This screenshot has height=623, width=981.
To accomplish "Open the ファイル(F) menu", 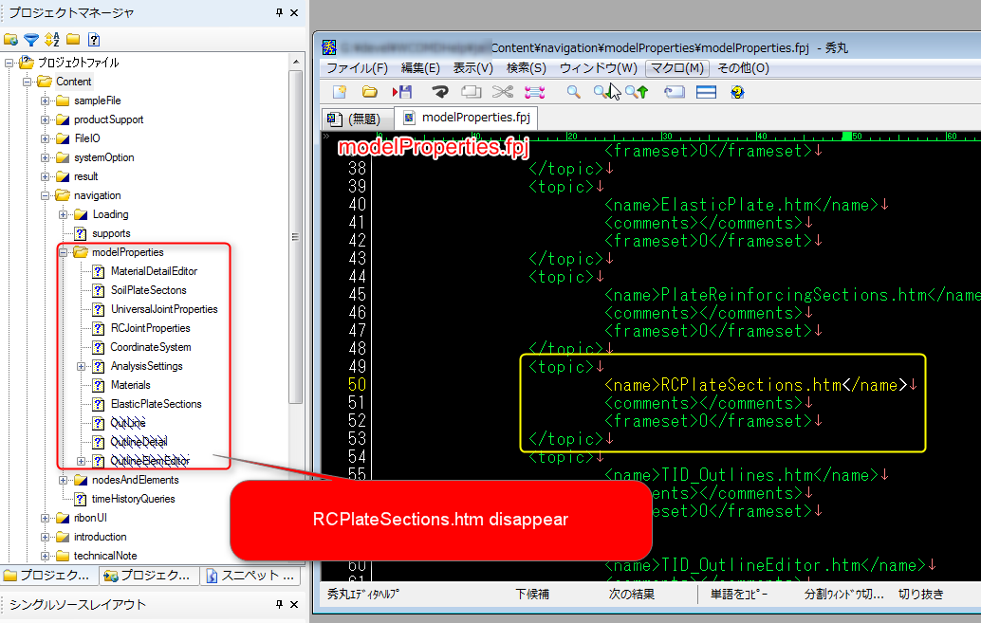I will [x=358, y=67].
